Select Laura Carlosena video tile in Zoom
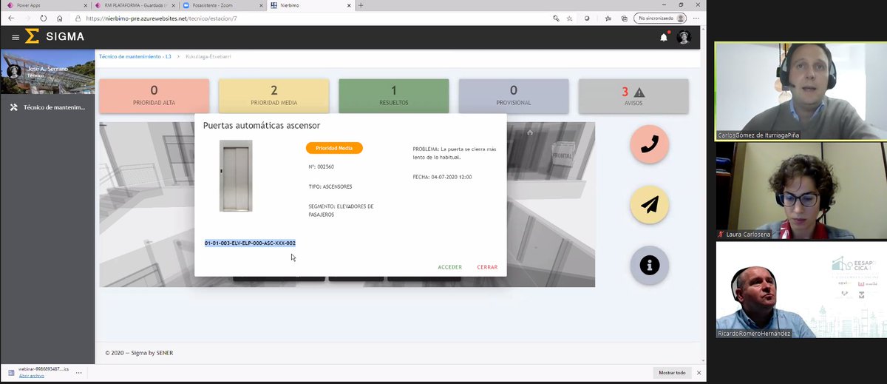887x384 pixels. click(801, 190)
